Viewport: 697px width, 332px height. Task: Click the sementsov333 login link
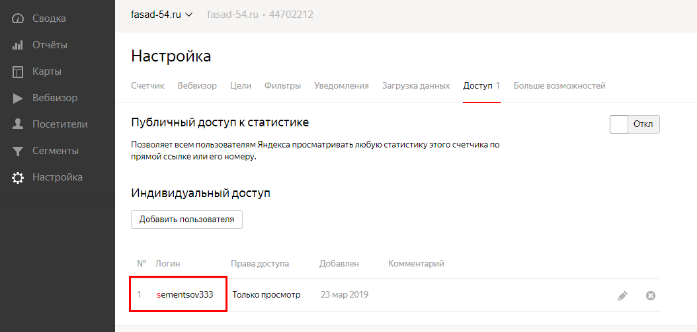coord(185,295)
